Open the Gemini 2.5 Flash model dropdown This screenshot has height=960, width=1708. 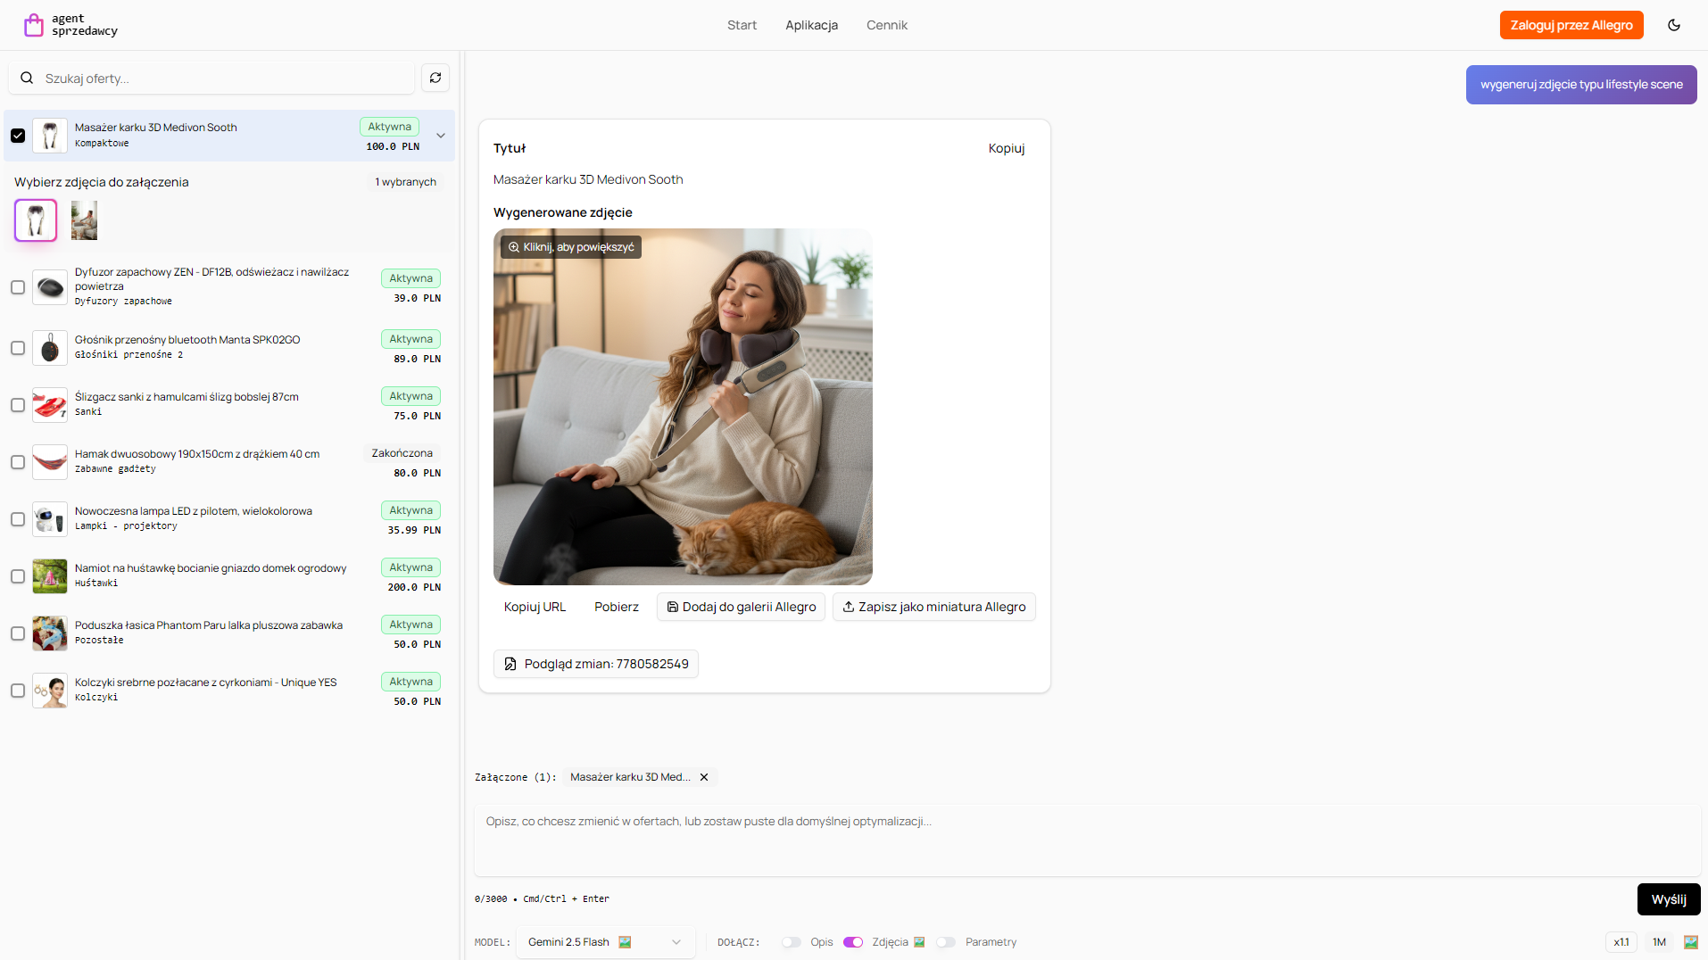605,942
